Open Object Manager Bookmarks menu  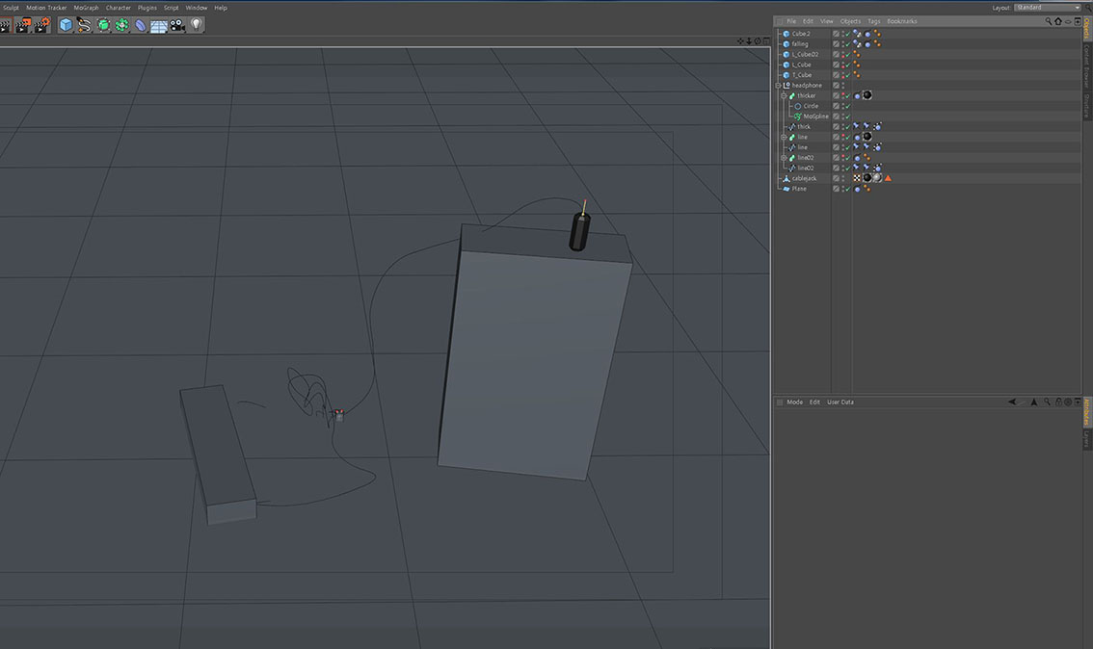click(x=902, y=21)
